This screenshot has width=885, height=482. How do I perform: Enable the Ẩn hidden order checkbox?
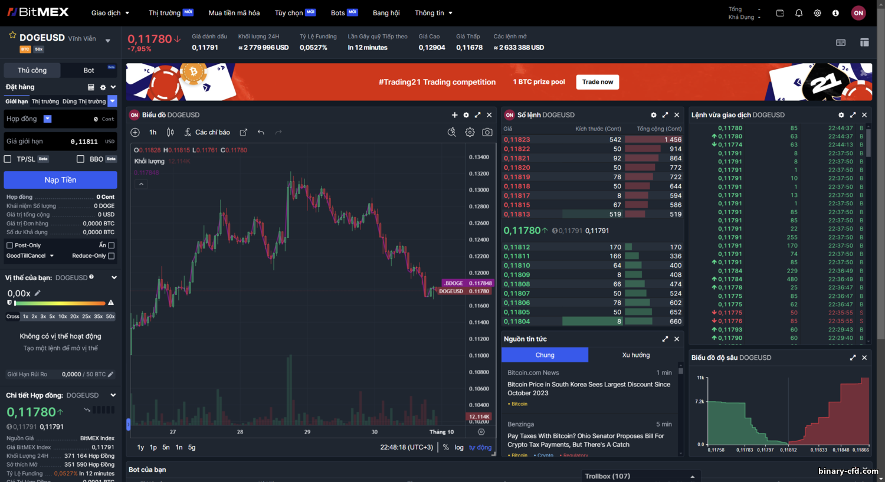112,245
